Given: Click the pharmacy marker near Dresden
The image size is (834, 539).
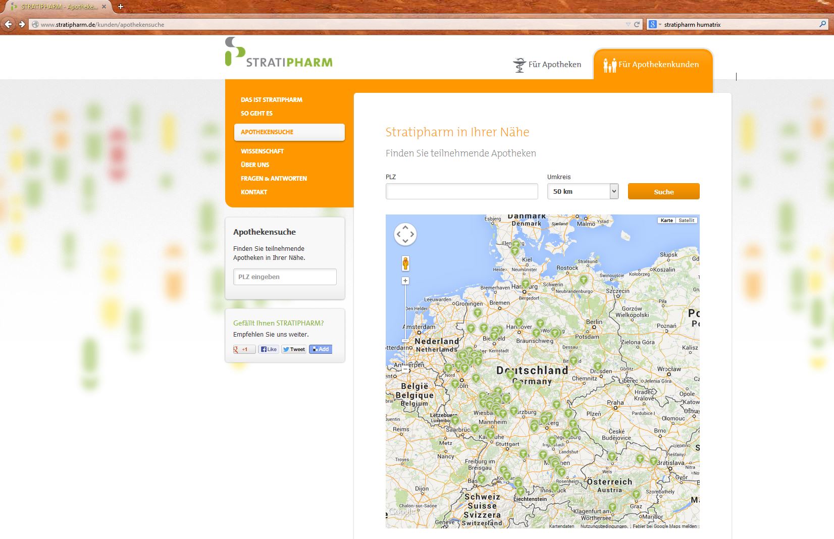Looking at the screenshot, I should click(598, 366).
